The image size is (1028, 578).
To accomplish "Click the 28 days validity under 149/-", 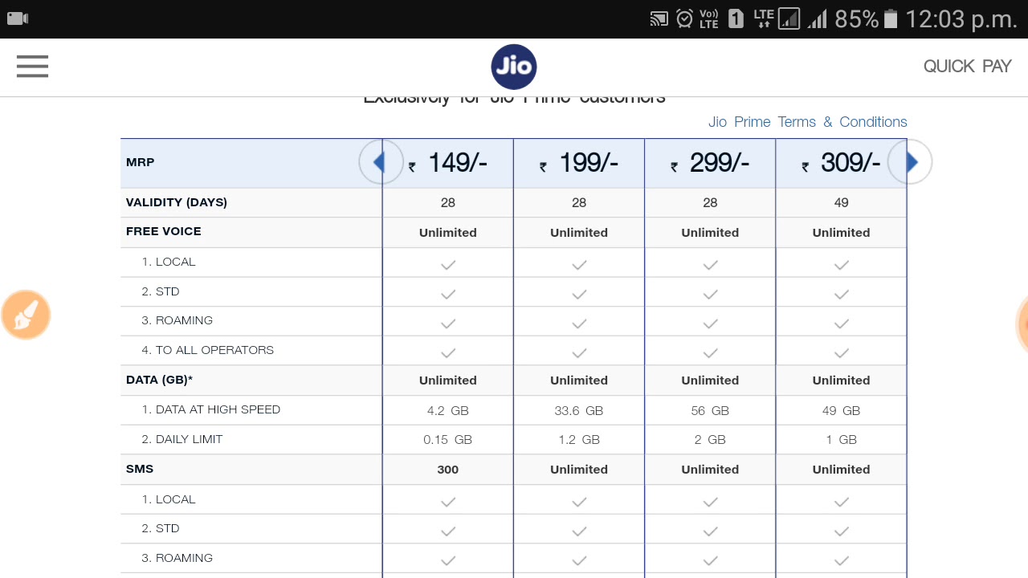I will click(448, 203).
